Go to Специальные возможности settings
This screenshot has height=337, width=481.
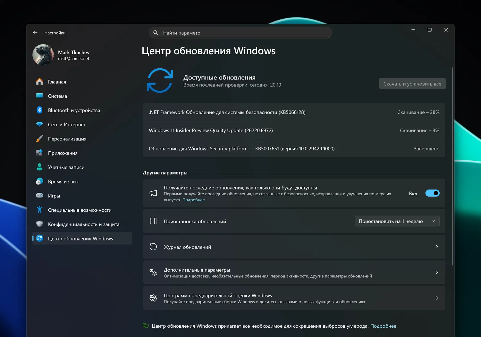pyautogui.click(x=82, y=210)
